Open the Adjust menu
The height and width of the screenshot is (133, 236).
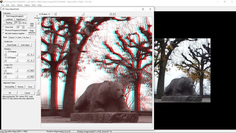coord(27,5)
